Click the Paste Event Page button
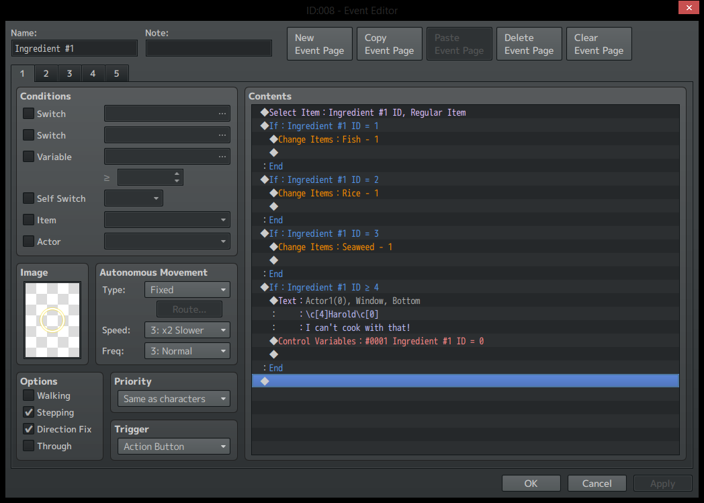 [x=459, y=44]
